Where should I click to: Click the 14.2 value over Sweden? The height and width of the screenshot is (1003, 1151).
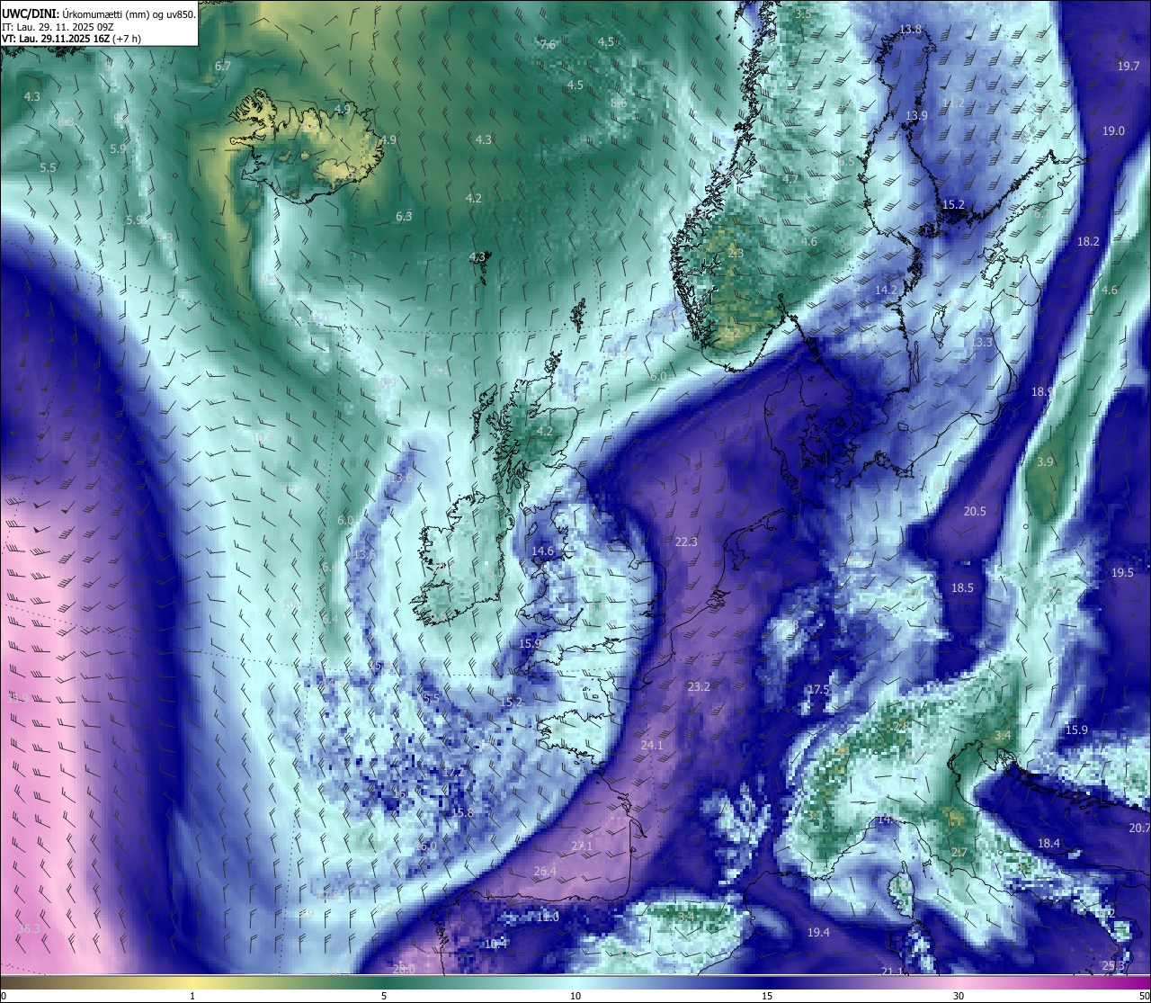point(886,290)
